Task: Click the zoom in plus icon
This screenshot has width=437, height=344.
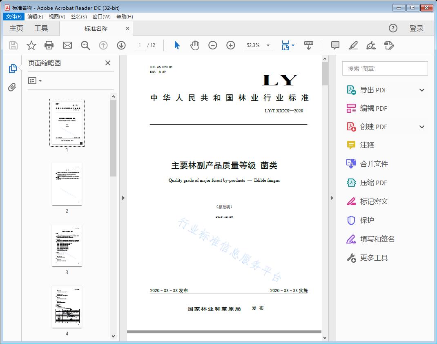Action: tap(230, 45)
